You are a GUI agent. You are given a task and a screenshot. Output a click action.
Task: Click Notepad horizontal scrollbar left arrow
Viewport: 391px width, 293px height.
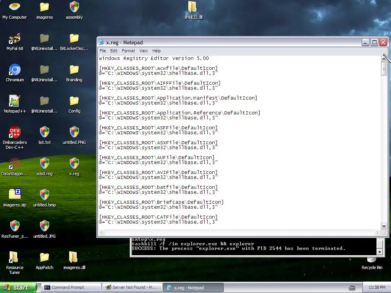pyautogui.click(x=102, y=233)
